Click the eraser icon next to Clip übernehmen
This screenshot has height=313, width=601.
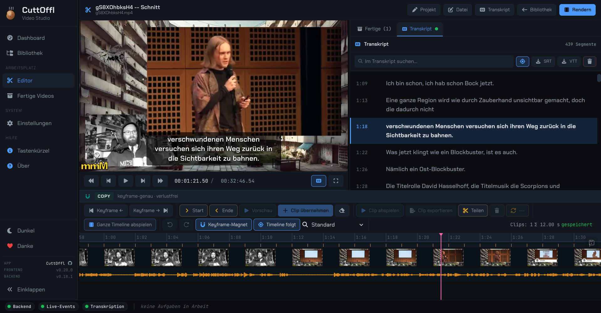click(x=342, y=211)
